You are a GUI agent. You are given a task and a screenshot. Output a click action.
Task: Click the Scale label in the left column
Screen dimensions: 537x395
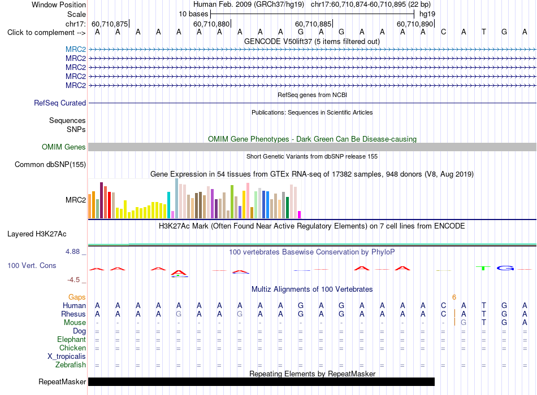tap(76, 14)
